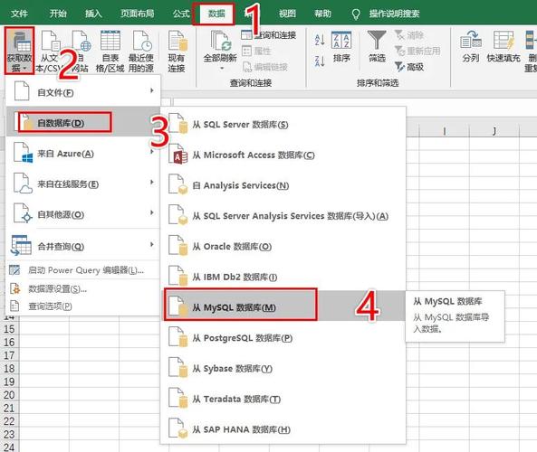Expand the 合并查询(Q) submenu

pyautogui.click(x=83, y=246)
